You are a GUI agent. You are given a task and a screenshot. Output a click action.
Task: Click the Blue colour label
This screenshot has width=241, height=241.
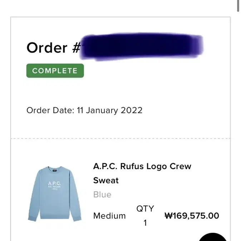[x=102, y=195]
